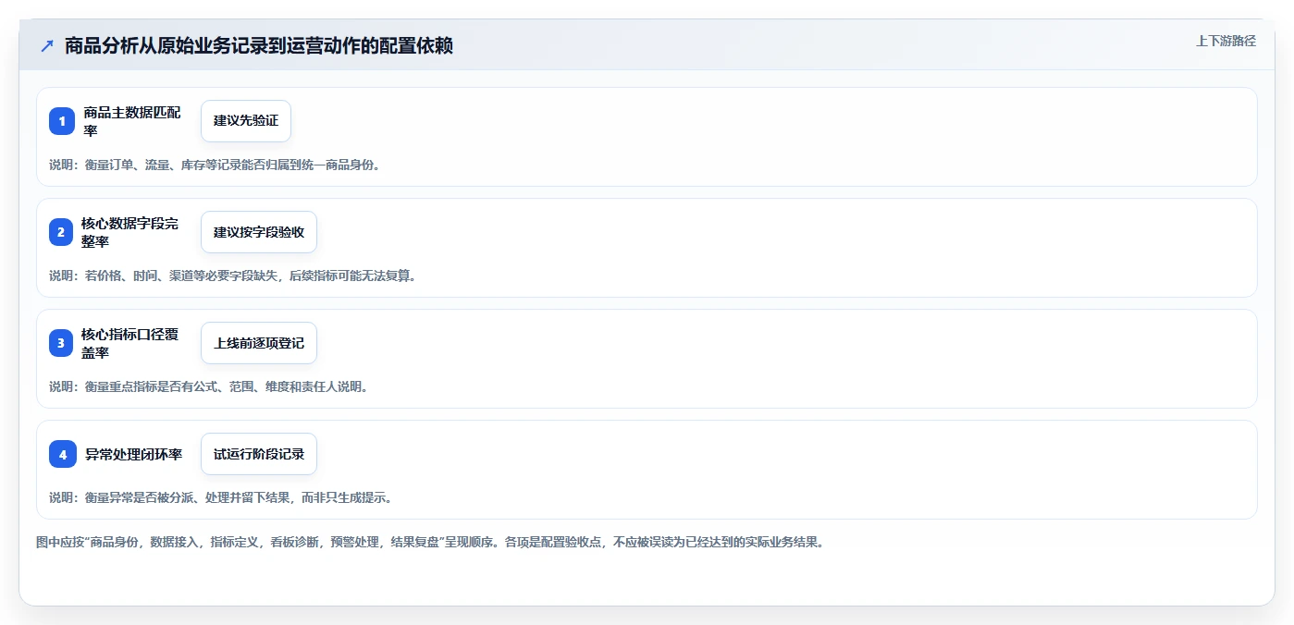Select the 核心指标口径覆盖率 heading

(129, 343)
